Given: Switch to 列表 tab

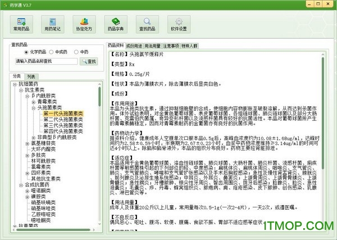Looking at the screenshot, I should [31, 76].
